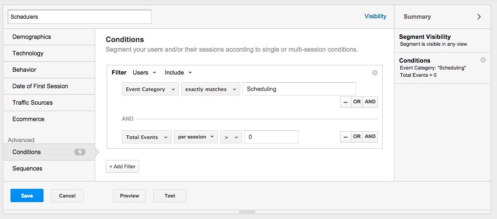The image size is (497, 219).
Task: Click the Save button
Action: point(27,196)
